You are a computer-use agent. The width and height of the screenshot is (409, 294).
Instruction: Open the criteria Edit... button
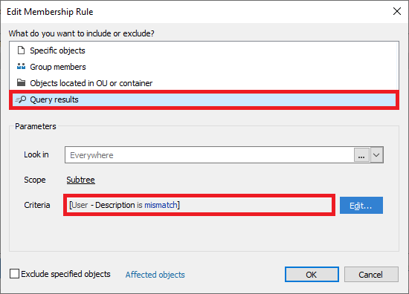pos(361,205)
